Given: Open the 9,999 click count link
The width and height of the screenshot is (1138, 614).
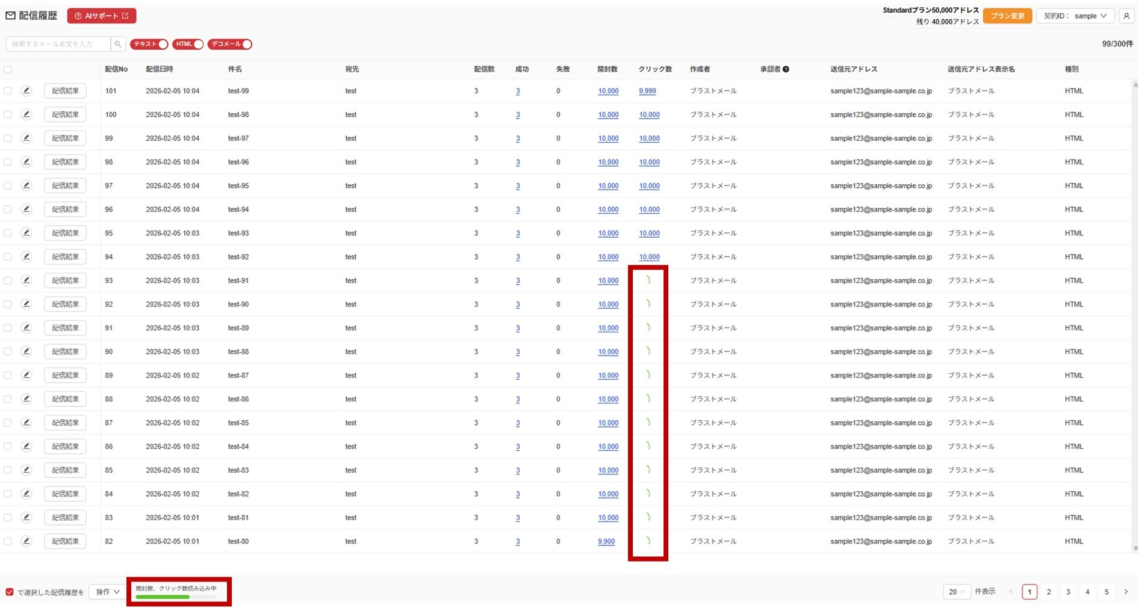Looking at the screenshot, I should pyautogui.click(x=647, y=91).
